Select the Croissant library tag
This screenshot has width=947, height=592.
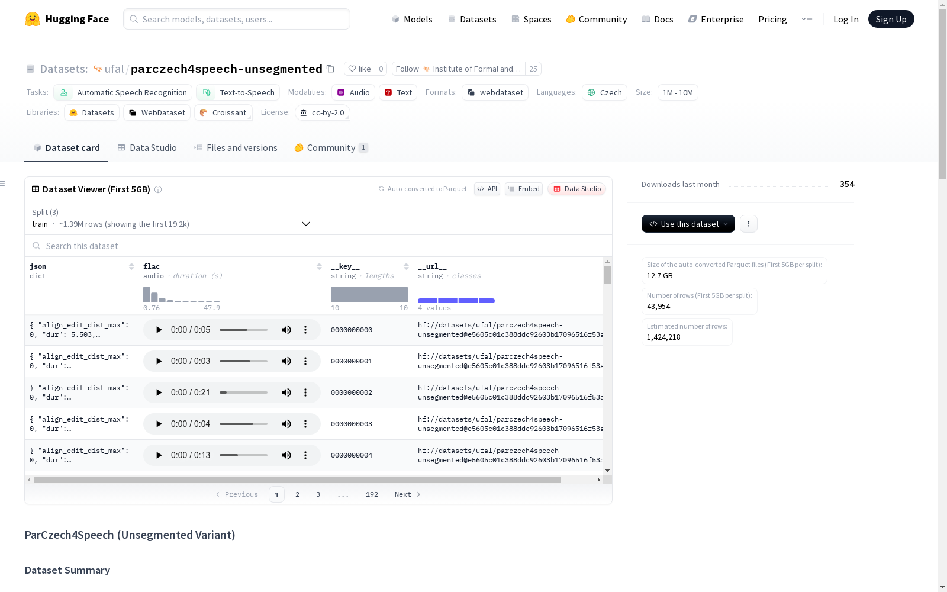[223, 112]
